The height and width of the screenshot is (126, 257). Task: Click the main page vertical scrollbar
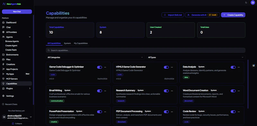pyautogui.click(x=248, y=84)
